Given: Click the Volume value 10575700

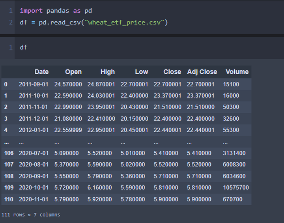Looking at the screenshot, I should coord(235,188).
